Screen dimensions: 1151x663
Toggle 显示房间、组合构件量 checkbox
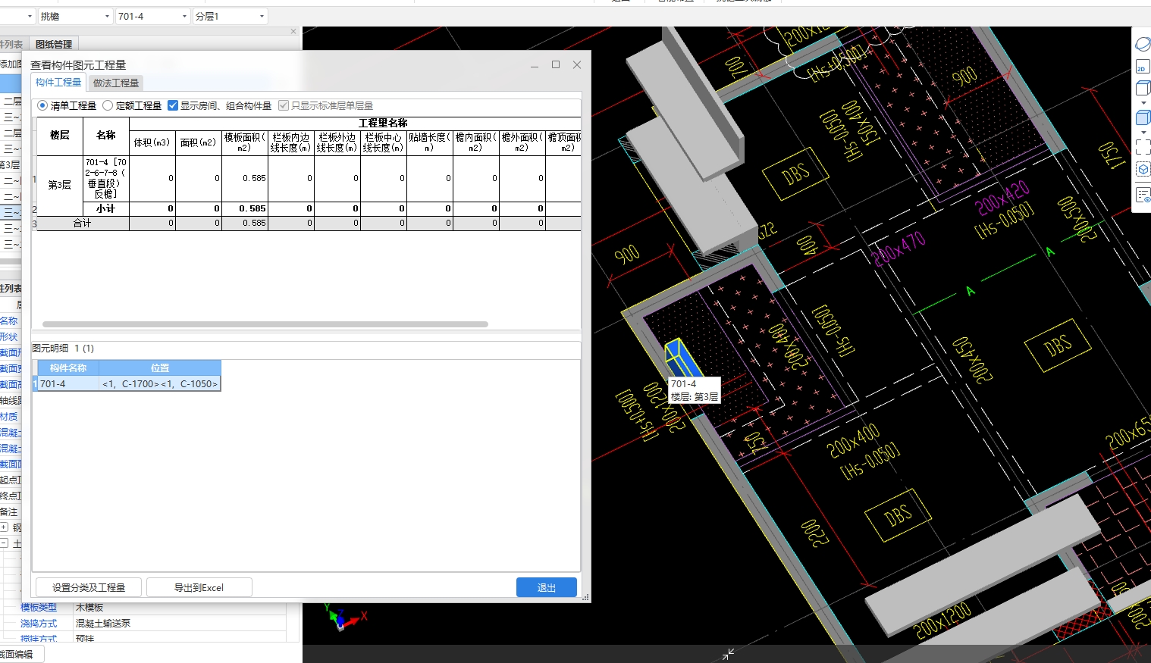click(172, 105)
